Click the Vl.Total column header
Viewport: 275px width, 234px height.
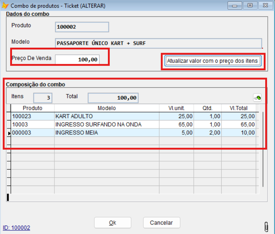click(239, 108)
